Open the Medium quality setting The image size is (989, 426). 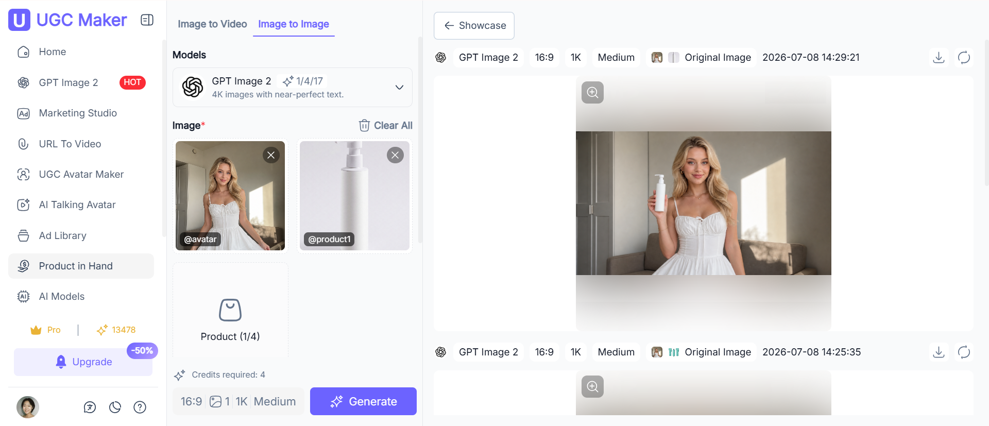(275, 401)
